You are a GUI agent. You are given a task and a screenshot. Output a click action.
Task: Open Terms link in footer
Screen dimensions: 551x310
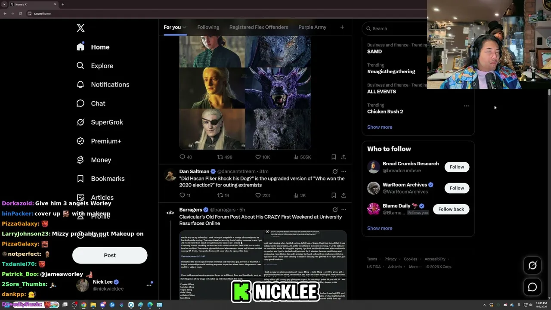(372, 259)
